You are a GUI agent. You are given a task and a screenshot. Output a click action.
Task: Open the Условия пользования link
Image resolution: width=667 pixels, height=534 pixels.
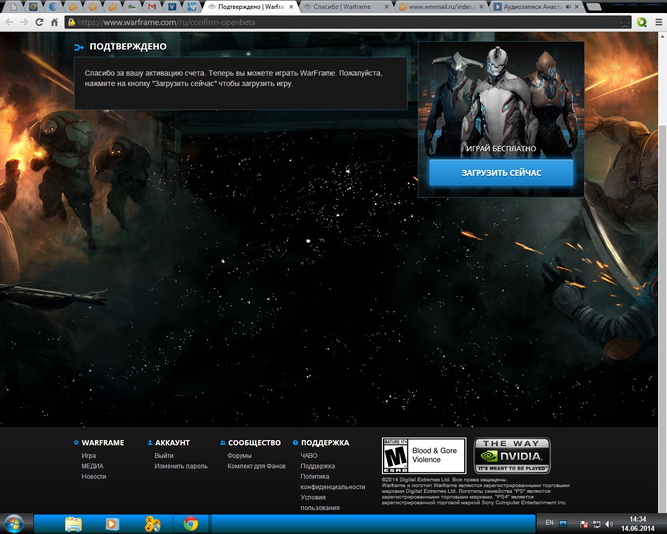pos(320,503)
